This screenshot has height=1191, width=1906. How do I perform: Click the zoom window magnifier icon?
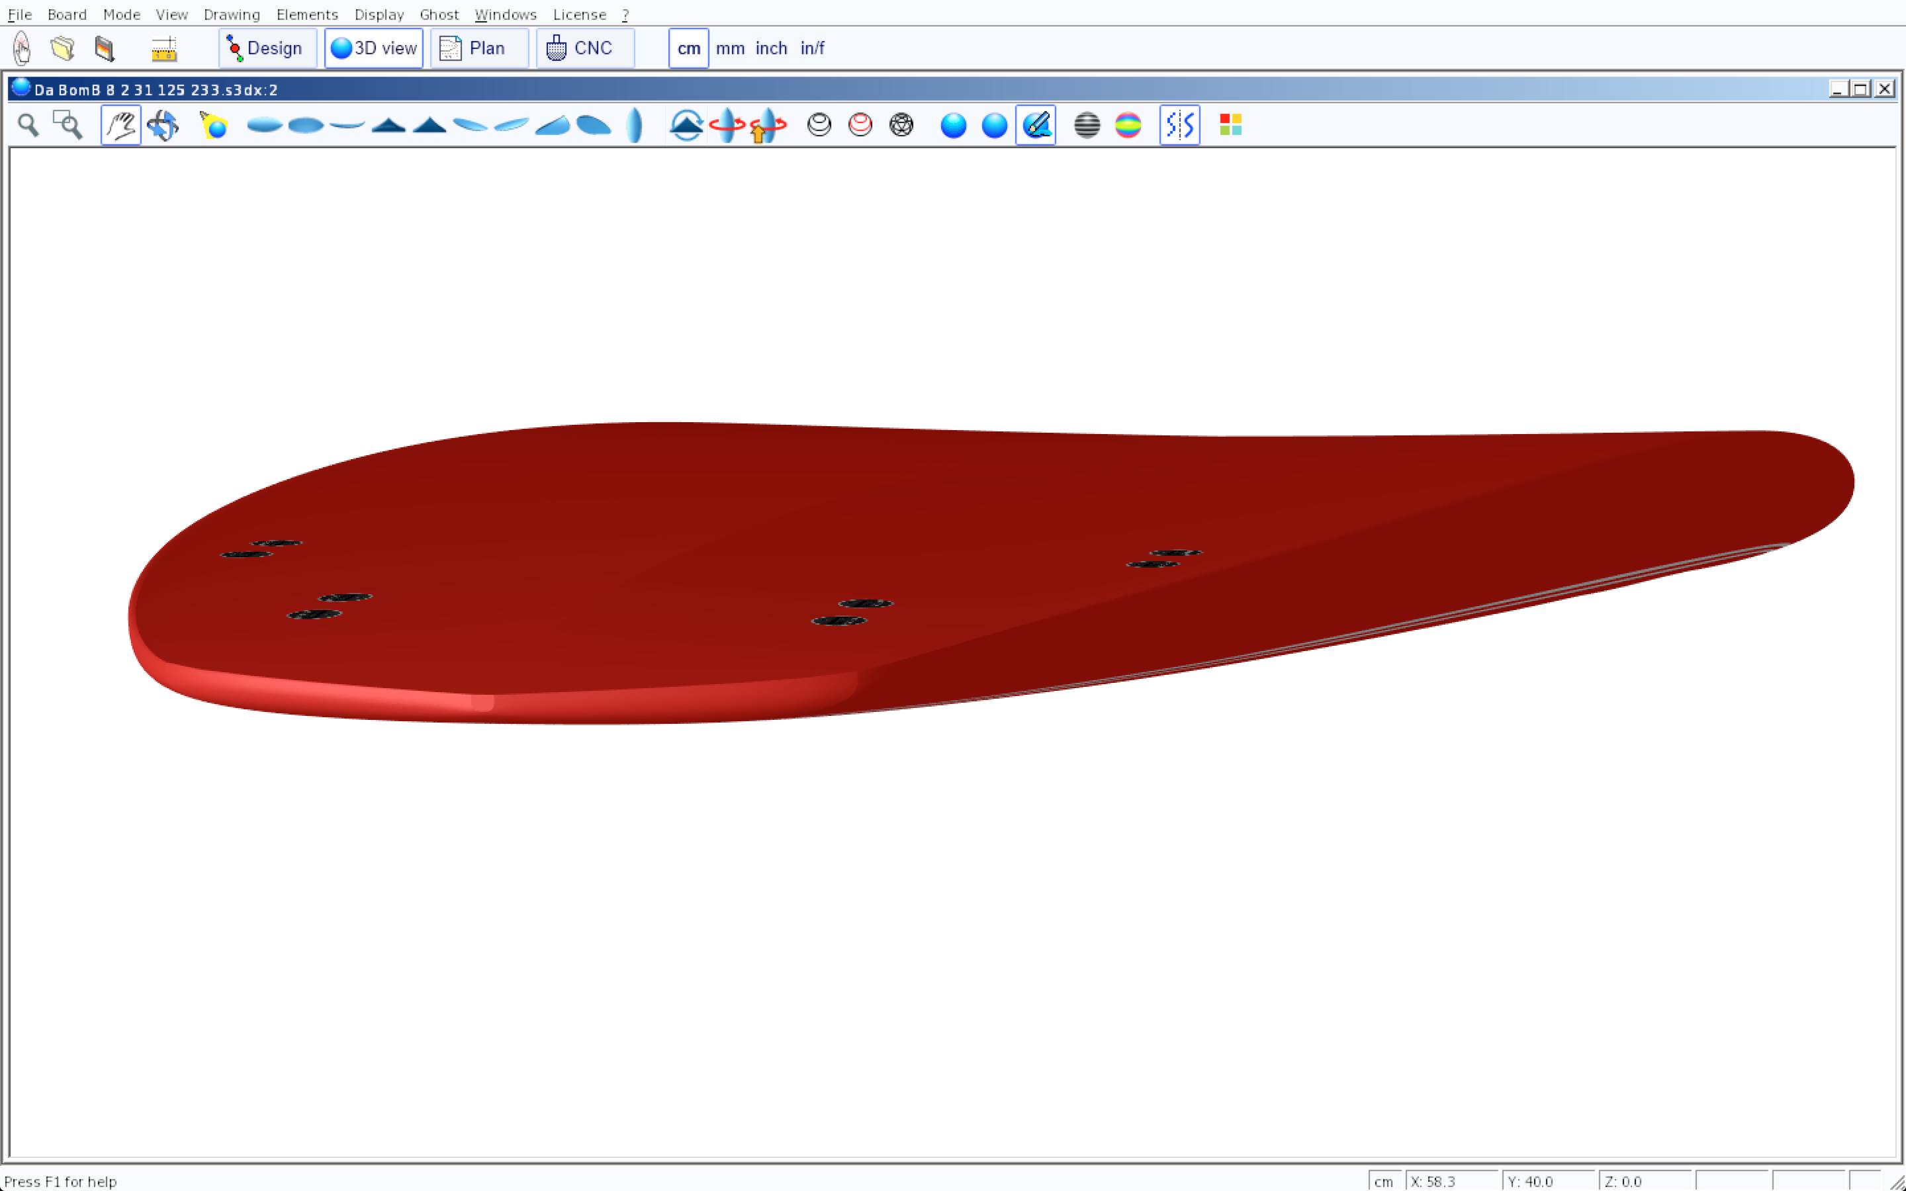coord(68,125)
